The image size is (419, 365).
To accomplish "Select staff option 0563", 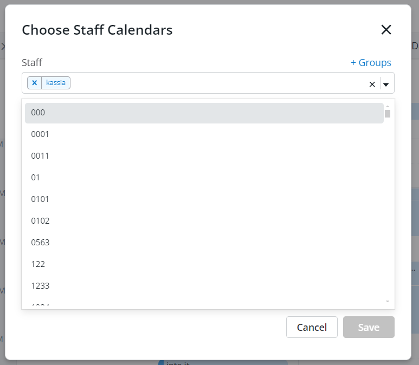I will (204, 242).
